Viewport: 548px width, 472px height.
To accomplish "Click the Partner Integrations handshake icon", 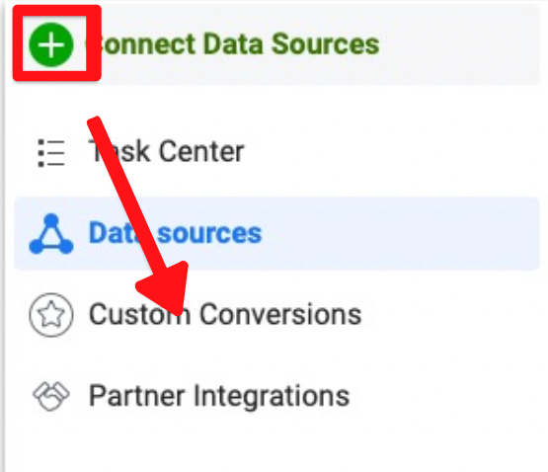I will (x=51, y=396).
